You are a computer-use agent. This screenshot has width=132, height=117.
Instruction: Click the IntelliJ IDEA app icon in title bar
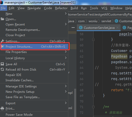coord(1,3)
